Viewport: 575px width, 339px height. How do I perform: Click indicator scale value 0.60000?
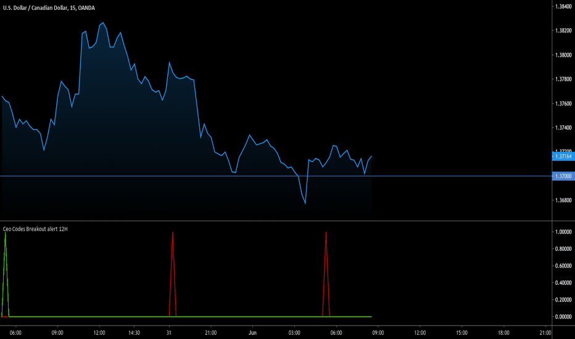[x=563, y=266]
